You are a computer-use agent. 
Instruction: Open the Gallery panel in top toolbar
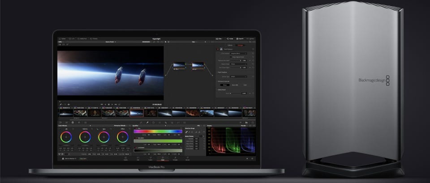coord(63,38)
